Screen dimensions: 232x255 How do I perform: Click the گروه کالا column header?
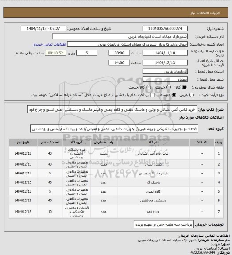tap(77, 142)
